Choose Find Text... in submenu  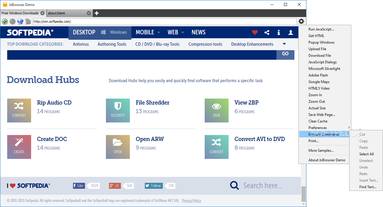tap(368, 187)
